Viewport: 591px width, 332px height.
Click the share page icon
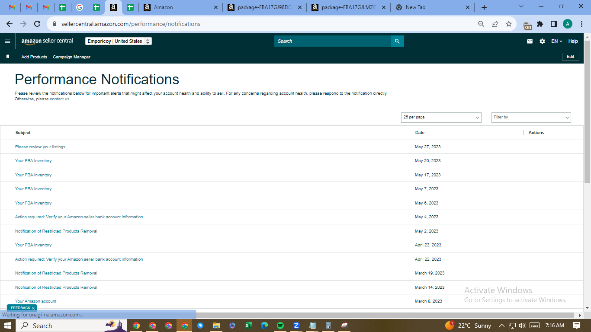[495, 24]
